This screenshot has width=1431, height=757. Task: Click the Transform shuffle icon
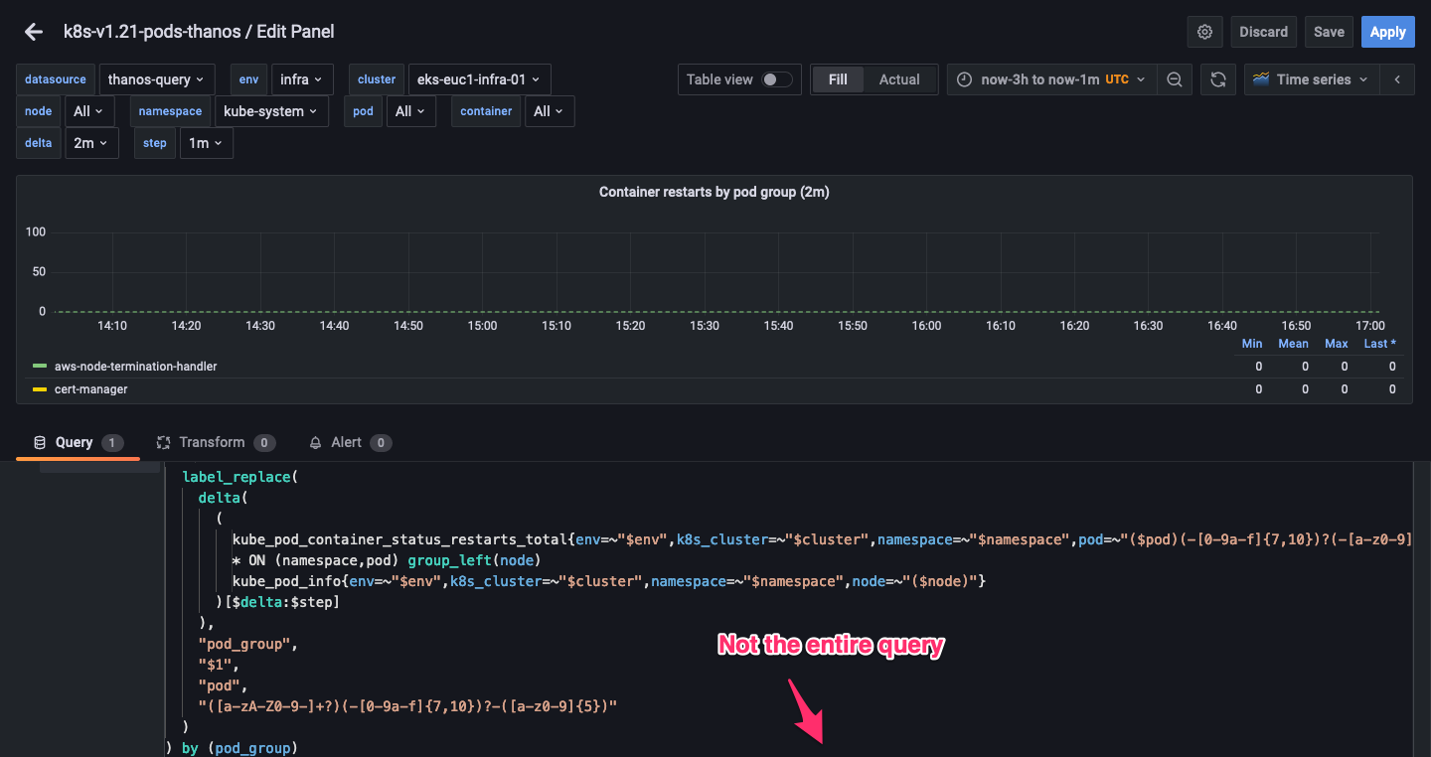162,442
